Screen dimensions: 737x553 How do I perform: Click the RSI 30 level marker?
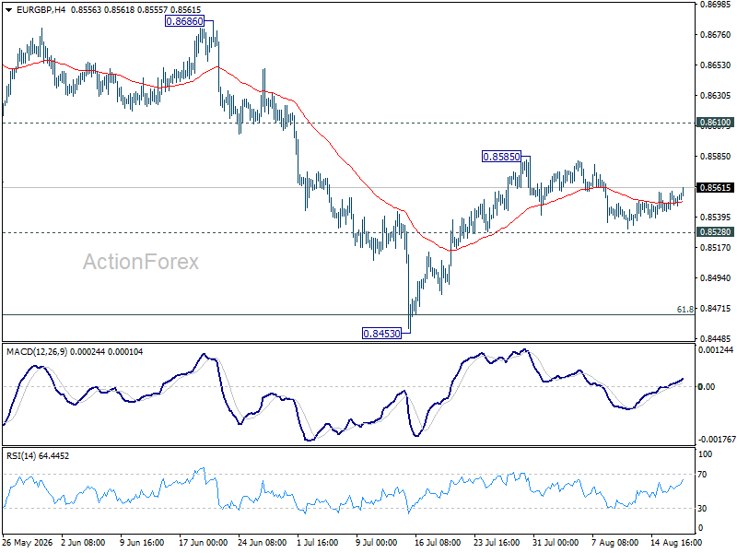pos(702,509)
